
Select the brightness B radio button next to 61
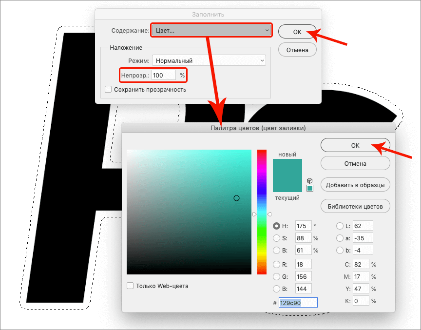click(276, 250)
